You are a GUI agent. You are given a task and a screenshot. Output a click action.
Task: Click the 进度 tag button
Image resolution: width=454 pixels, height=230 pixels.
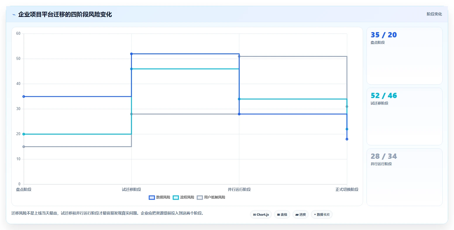point(301,215)
